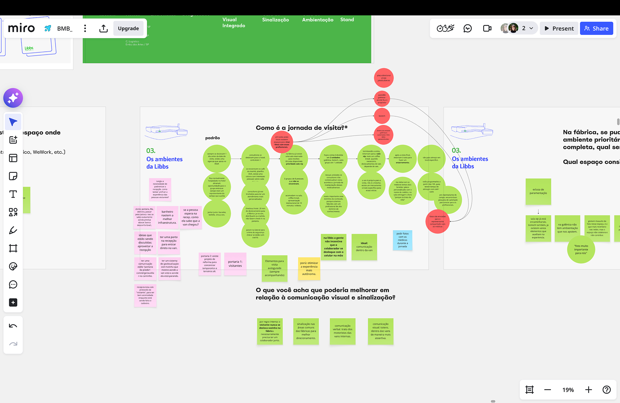The image size is (620, 403).
Task: Select the Text tool
Action: (x=13, y=194)
